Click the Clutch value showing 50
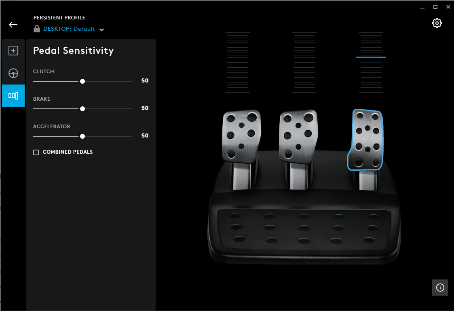454x311 pixels. [x=144, y=80]
